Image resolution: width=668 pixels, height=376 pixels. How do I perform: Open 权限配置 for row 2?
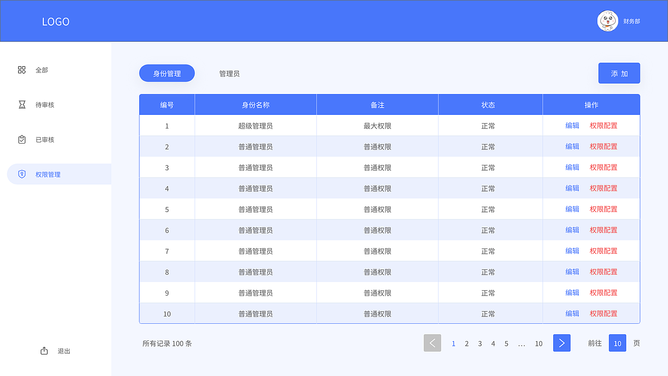(603, 146)
